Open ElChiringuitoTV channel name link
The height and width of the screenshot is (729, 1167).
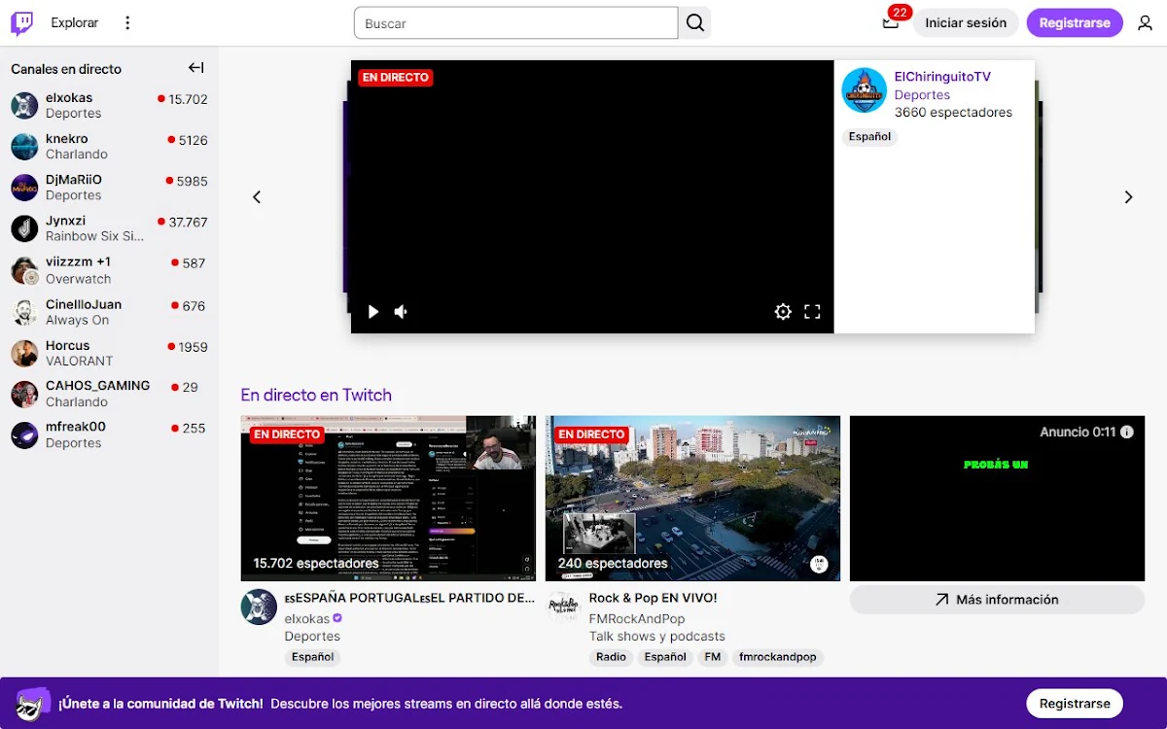(942, 77)
